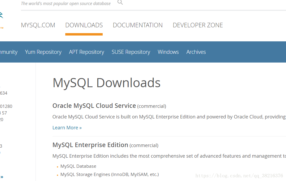Choose APT Repository menu item
Viewport: 286px width, 181px height.
tap(86, 52)
